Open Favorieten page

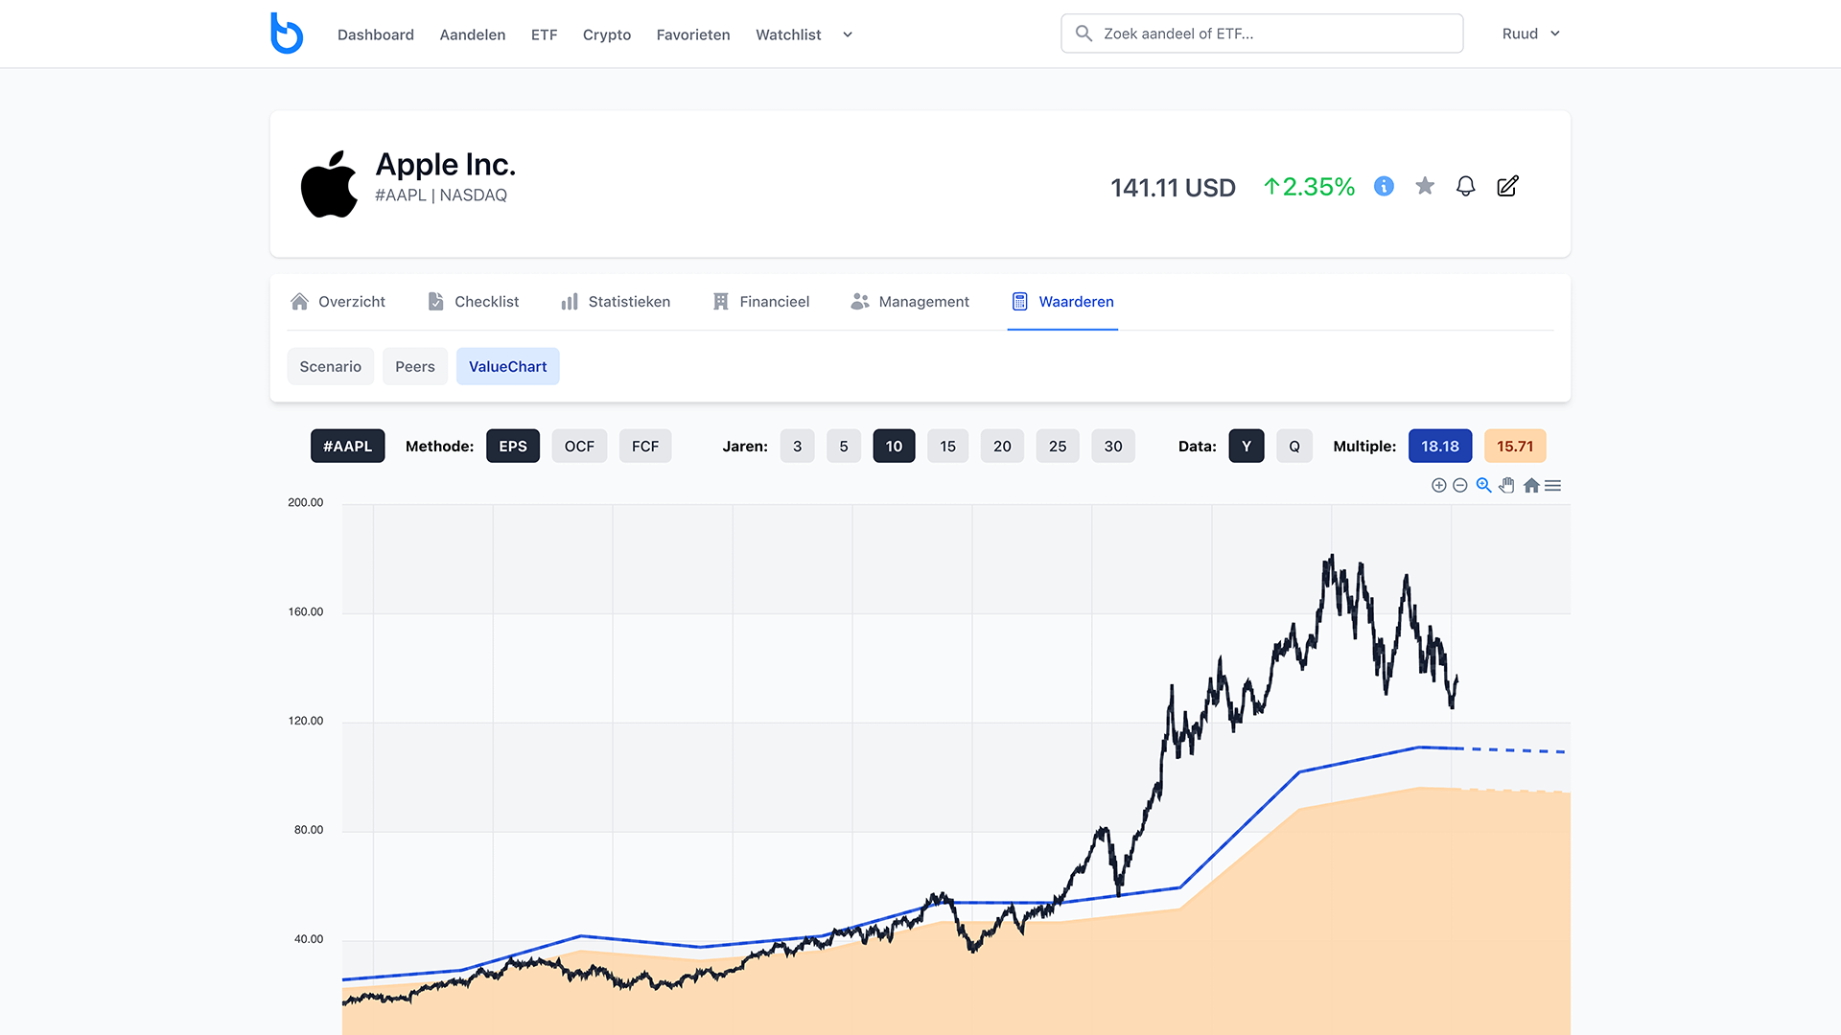click(x=693, y=34)
